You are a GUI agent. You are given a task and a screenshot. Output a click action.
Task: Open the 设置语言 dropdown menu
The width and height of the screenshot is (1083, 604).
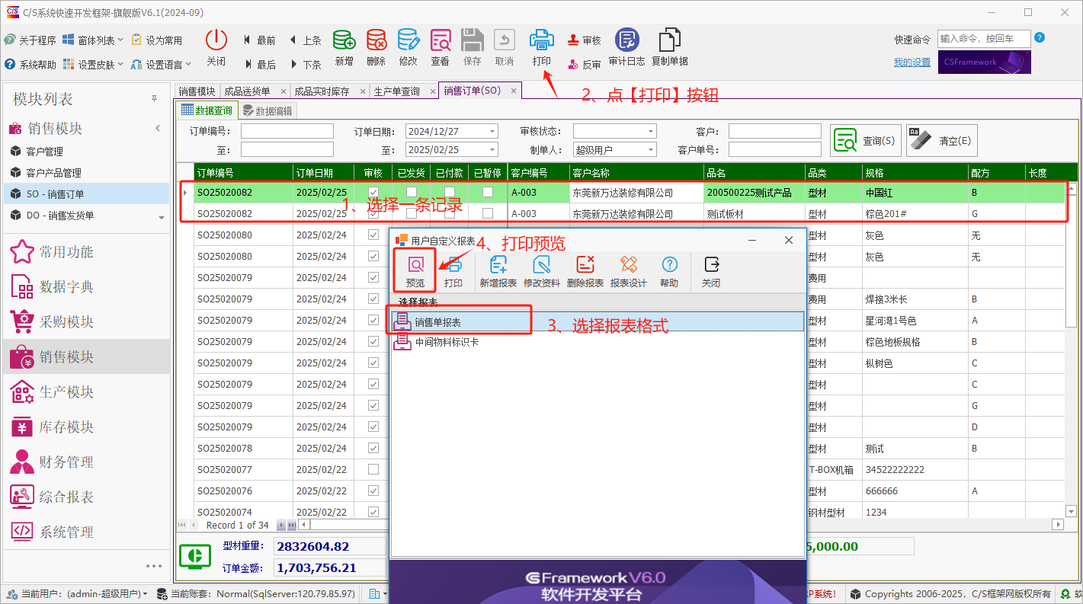tap(161, 65)
